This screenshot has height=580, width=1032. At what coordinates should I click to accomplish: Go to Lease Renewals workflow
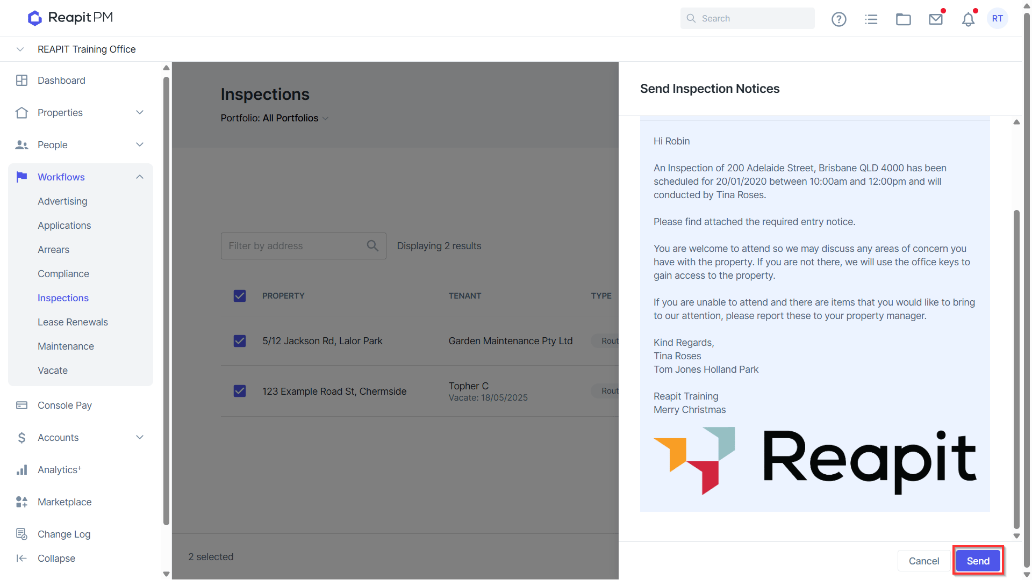tap(73, 322)
